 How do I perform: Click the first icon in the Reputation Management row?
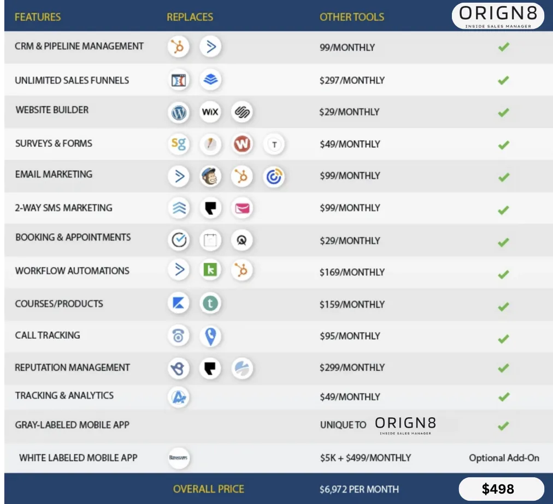179,369
